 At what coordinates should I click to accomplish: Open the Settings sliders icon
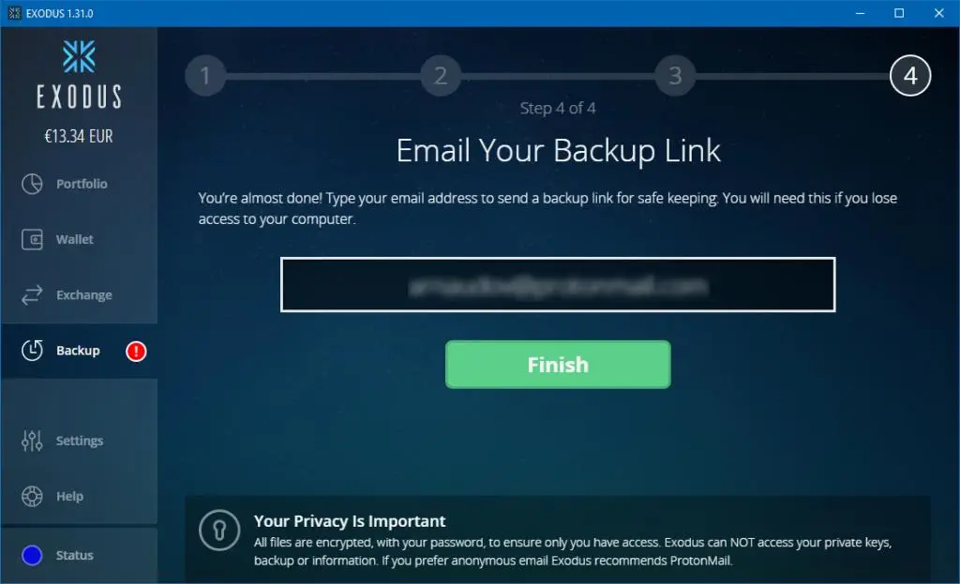[x=32, y=441]
